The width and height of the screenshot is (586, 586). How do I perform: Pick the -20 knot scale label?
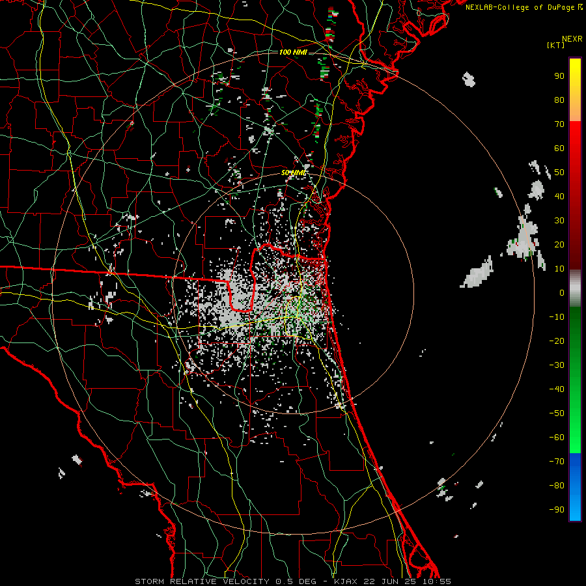(x=557, y=341)
